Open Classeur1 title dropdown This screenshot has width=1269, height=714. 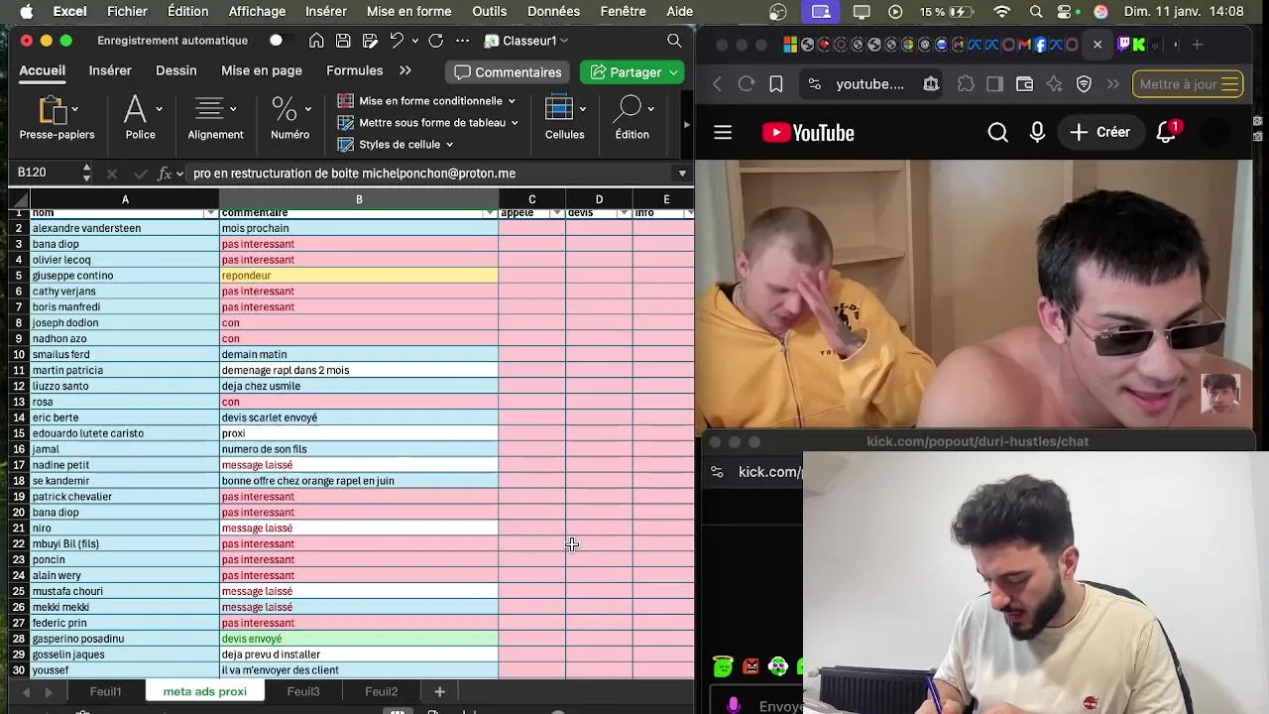pos(564,41)
